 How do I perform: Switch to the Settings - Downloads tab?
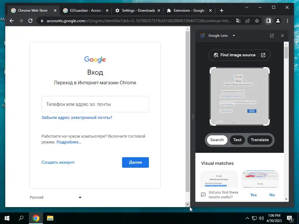click(138, 10)
